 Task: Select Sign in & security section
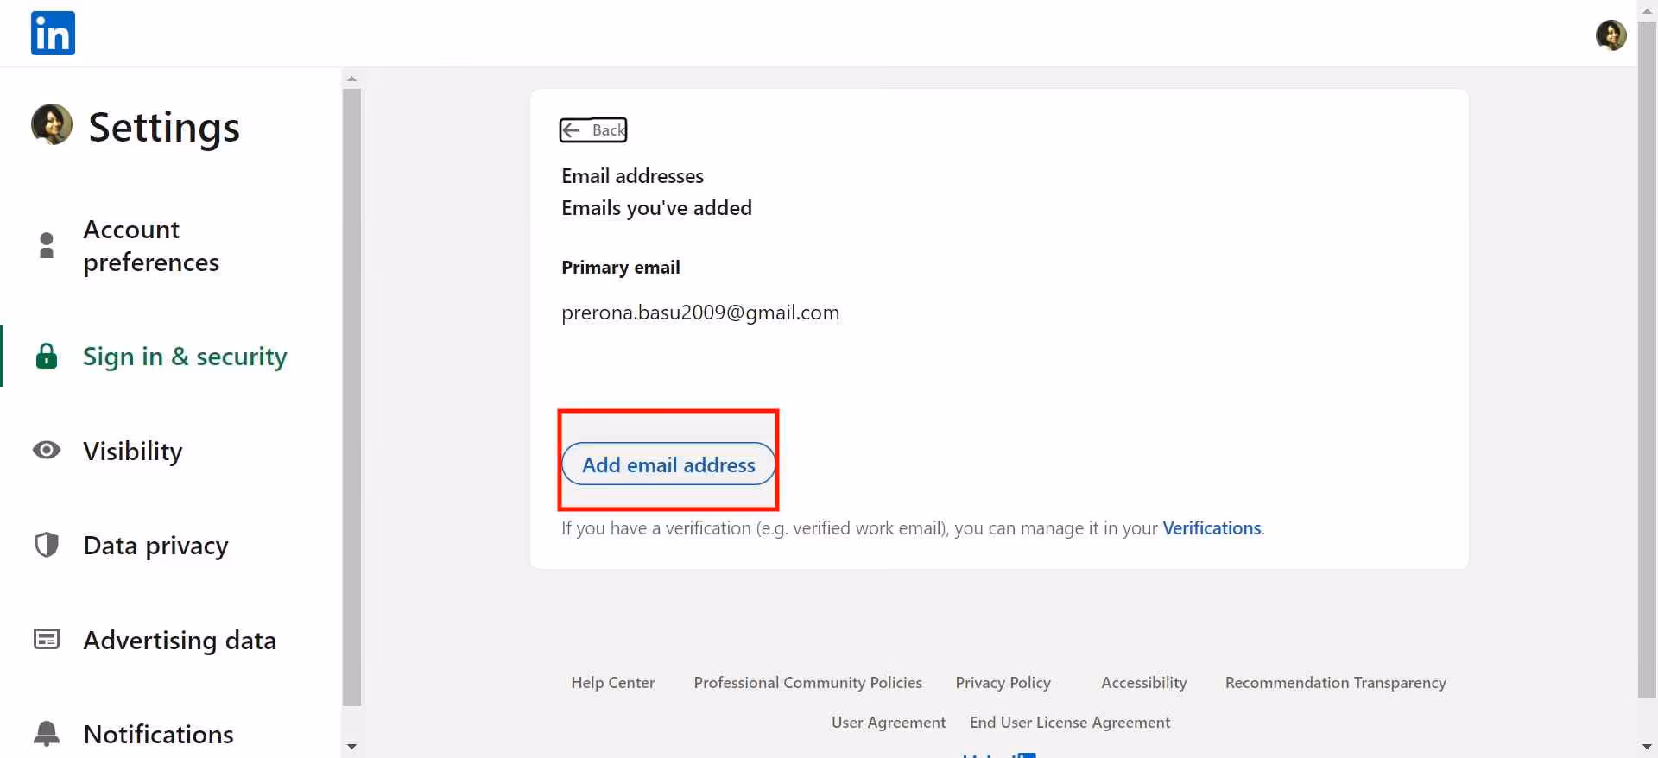(185, 357)
